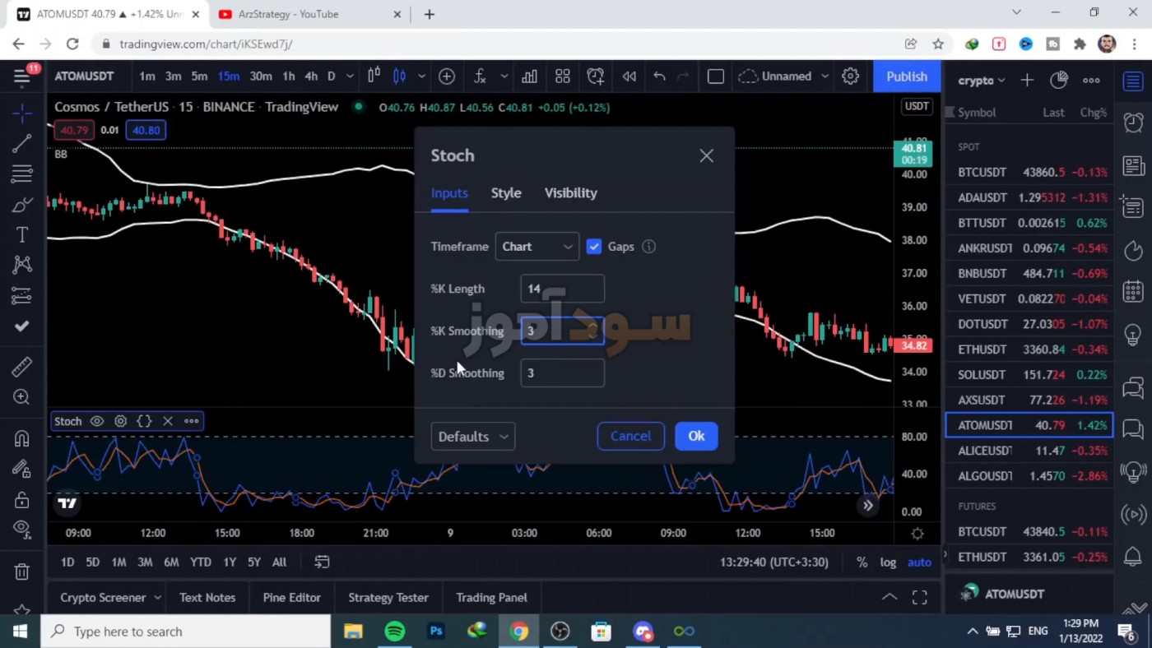Click the trash remove drawings icon
The height and width of the screenshot is (648, 1152).
[22, 572]
